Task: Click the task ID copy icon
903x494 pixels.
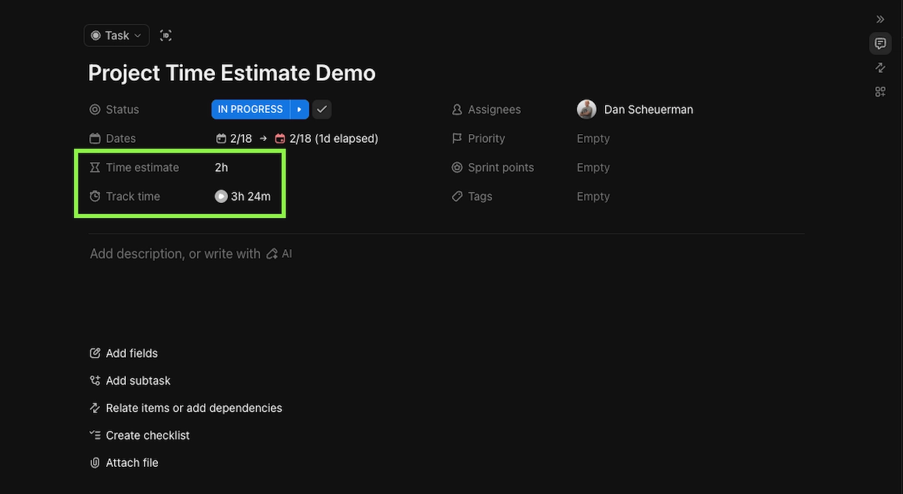Action: tap(165, 36)
